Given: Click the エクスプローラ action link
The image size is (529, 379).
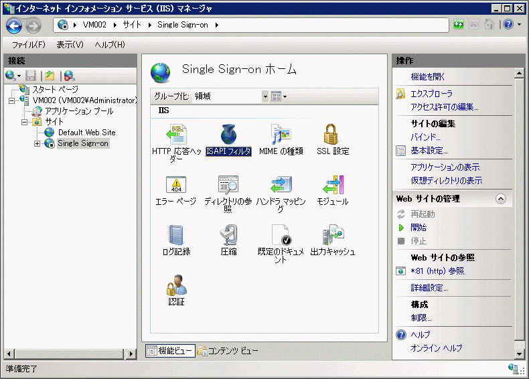Looking at the screenshot, I should [431, 94].
